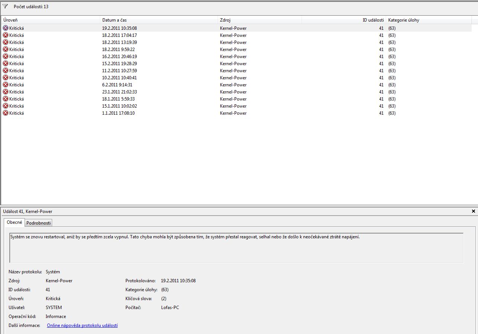Image resolution: width=478 pixels, height=334 pixels.
Task: Switch to the Podrobnosti tab
Action: pyautogui.click(x=39, y=223)
